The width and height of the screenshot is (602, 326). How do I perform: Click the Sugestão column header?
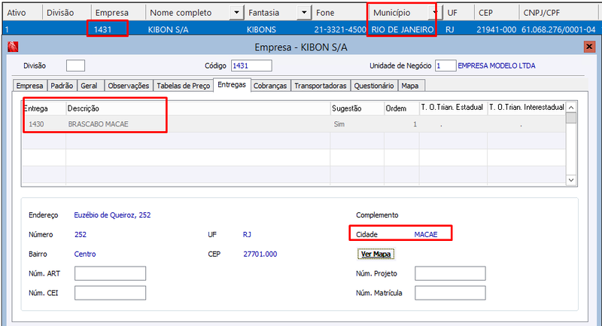point(357,108)
